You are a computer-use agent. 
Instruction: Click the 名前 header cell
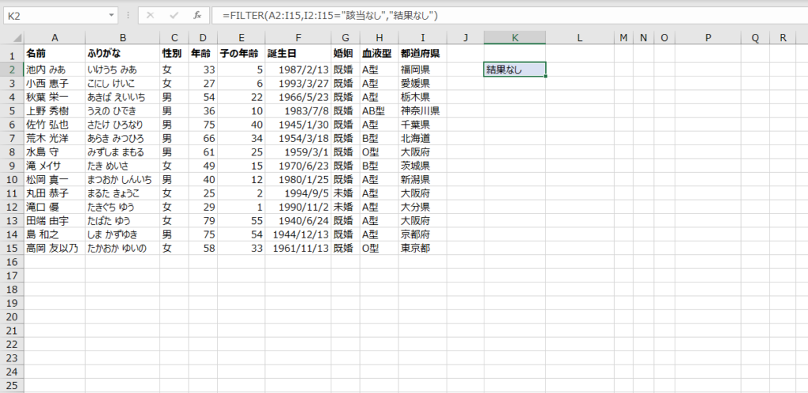(x=54, y=54)
